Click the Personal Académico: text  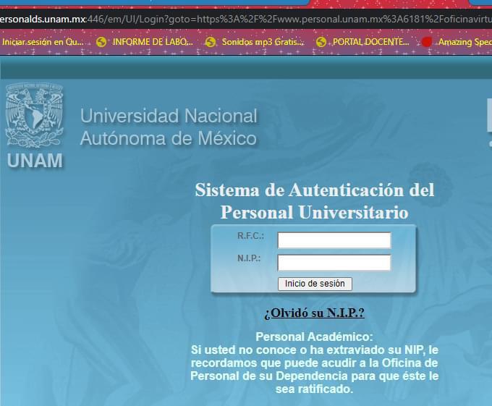(315, 337)
